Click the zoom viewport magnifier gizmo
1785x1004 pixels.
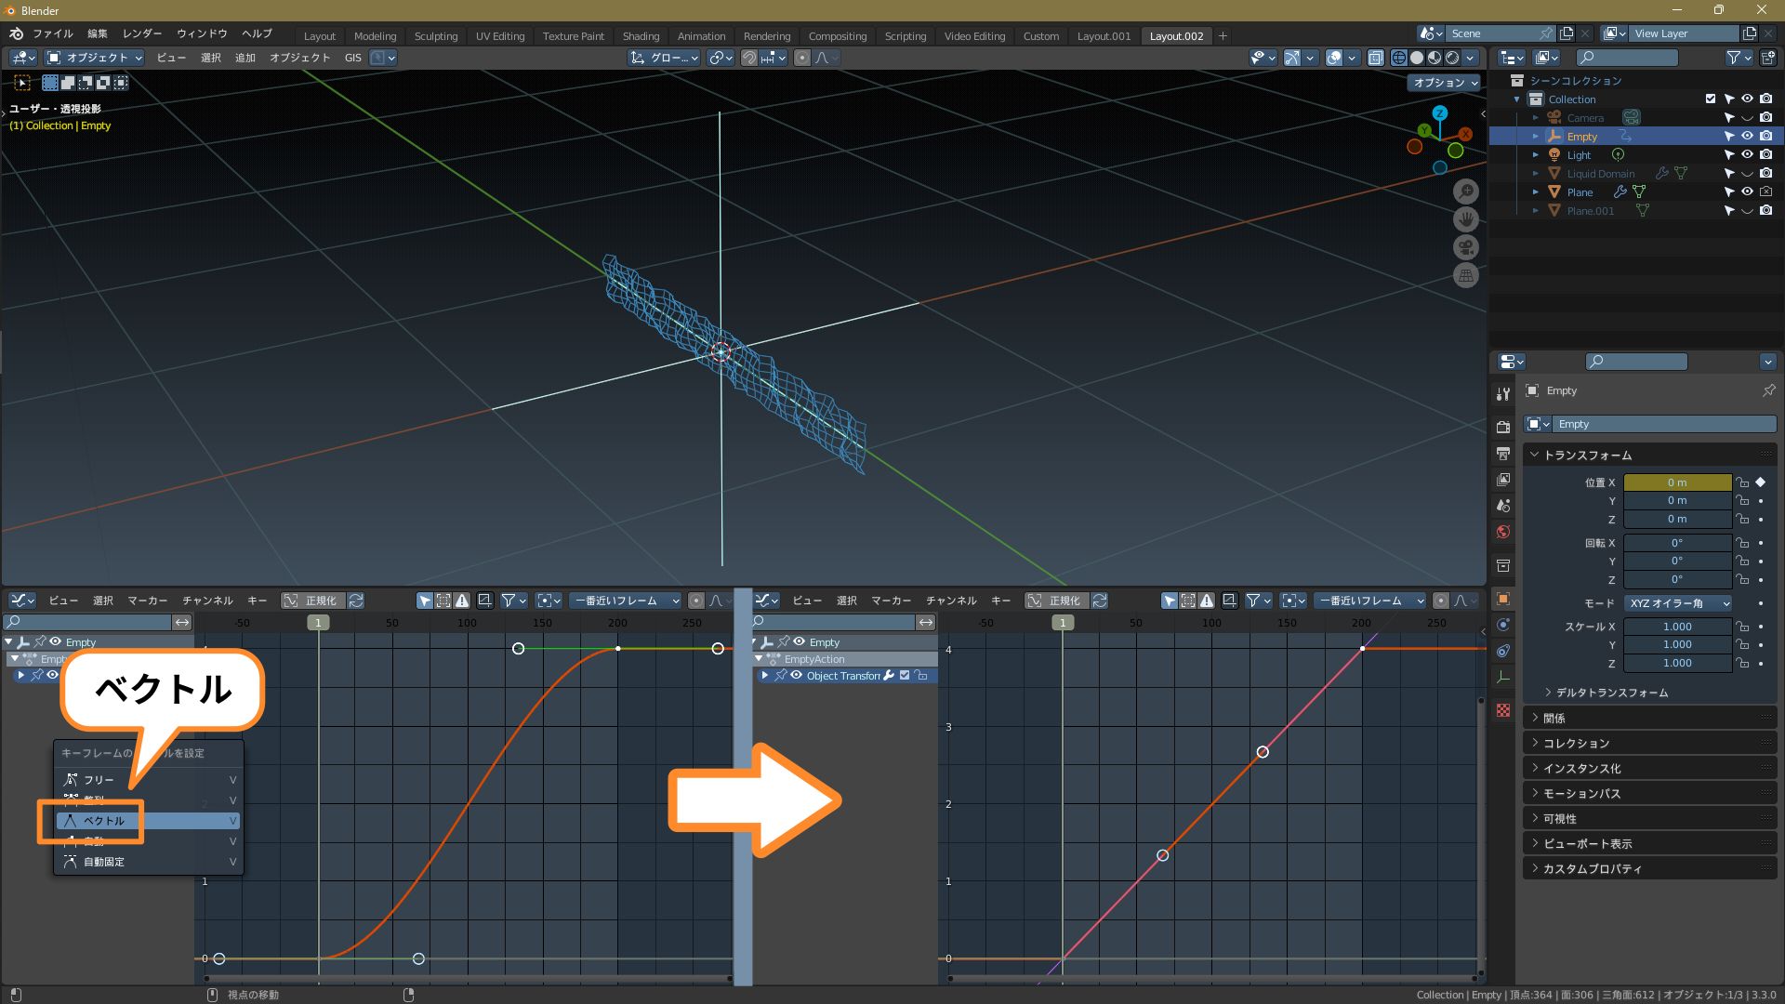coord(1466,192)
